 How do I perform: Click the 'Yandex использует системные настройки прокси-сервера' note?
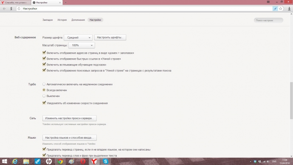pyautogui.click(x=74, y=124)
